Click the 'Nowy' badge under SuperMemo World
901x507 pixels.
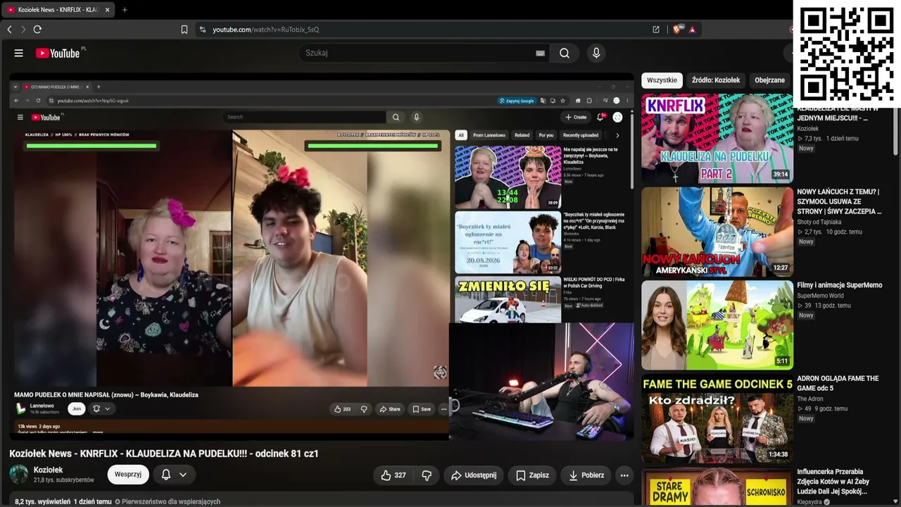806,315
